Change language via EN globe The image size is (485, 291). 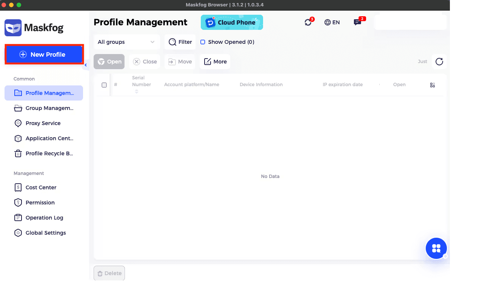point(332,22)
